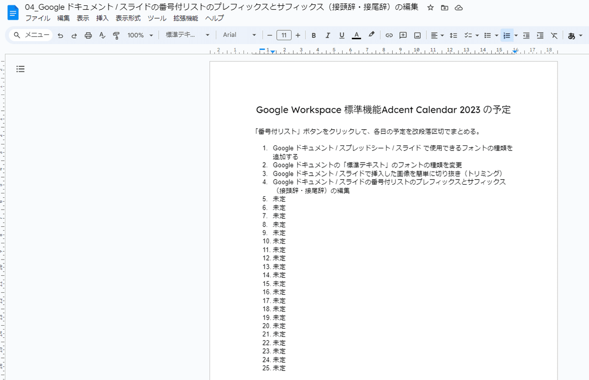Check the cloud save status icon
The width and height of the screenshot is (589, 380).
459,8
